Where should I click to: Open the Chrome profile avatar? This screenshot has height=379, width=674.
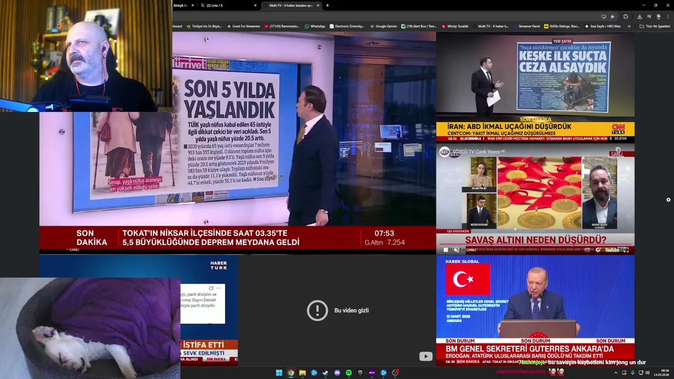(x=658, y=16)
